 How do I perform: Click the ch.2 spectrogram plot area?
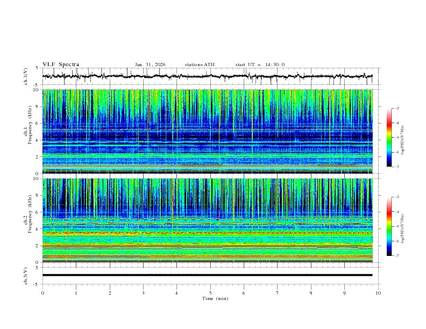[207, 220]
